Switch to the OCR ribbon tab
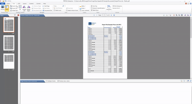192x104 pixels. click(19, 3)
